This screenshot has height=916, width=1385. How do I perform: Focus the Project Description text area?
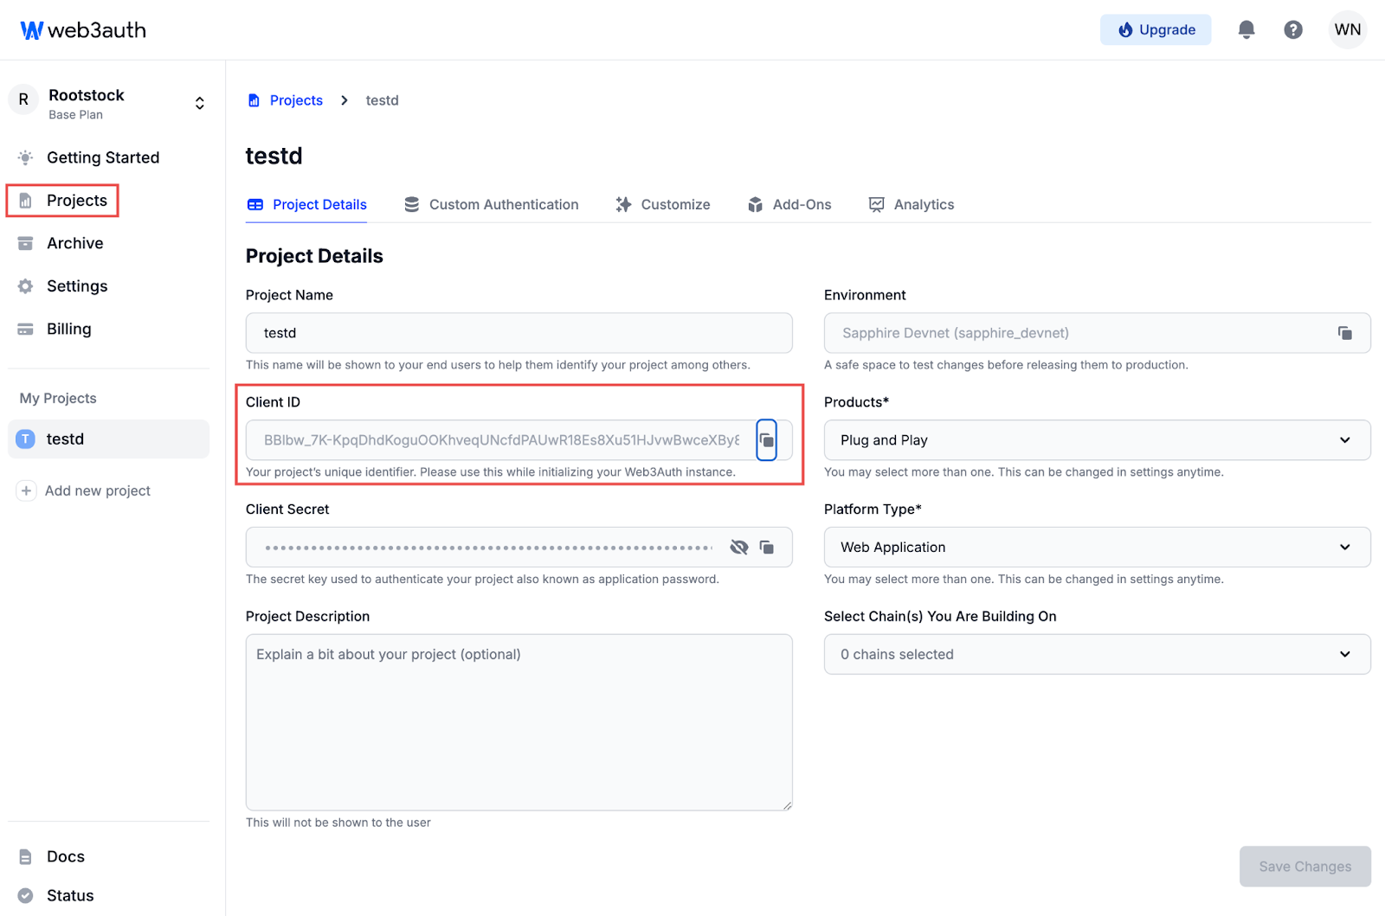click(519, 722)
